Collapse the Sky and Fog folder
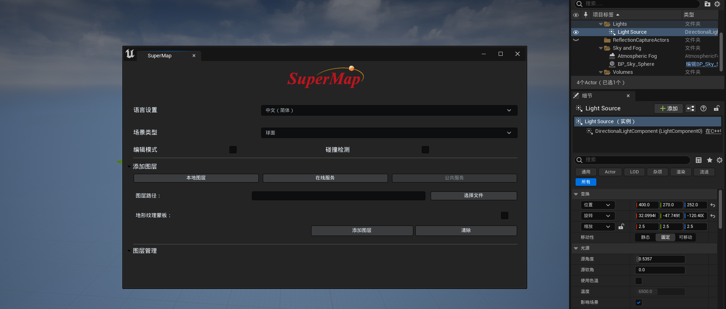 (601, 48)
